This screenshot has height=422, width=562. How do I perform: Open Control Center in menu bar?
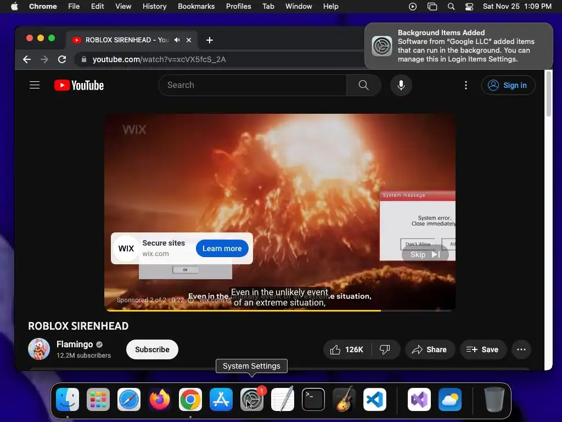[469, 7]
